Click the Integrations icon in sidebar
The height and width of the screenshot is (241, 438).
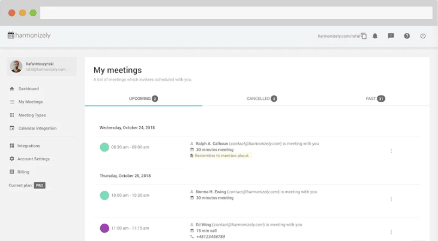click(x=12, y=145)
